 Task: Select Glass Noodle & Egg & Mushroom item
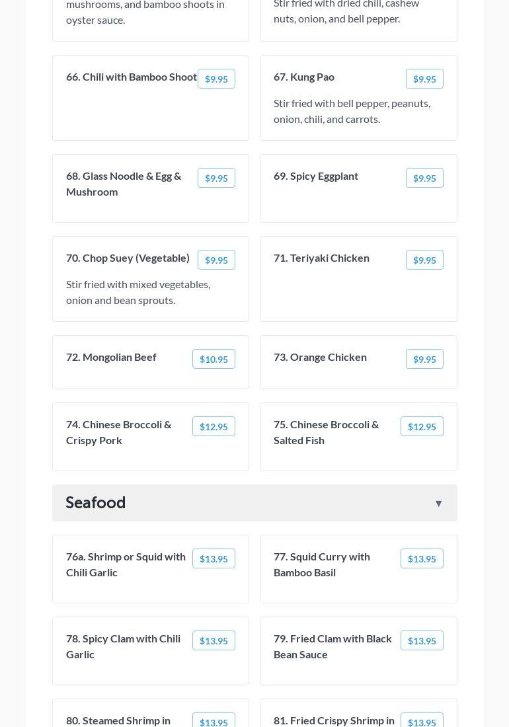124,184
